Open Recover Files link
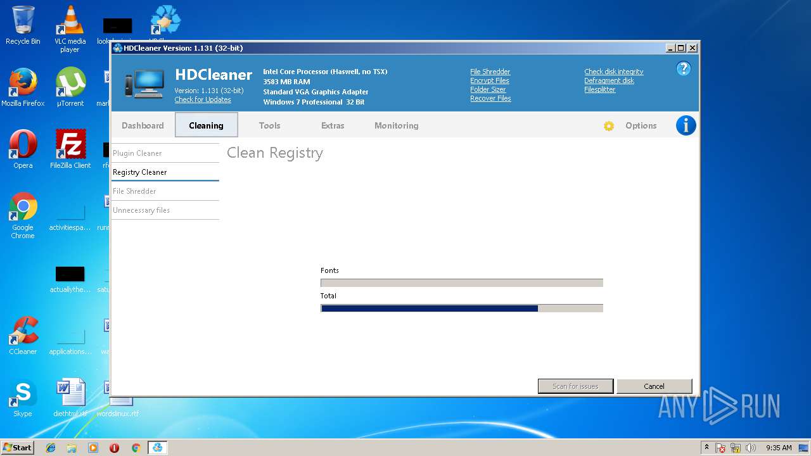 point(490,98)
